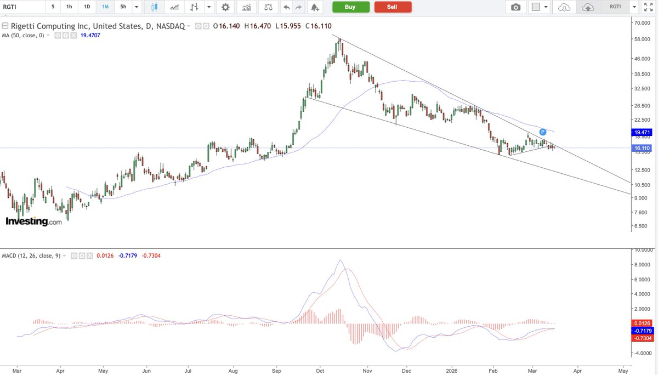Click the H16.470 high value in legend

coord(259,26)
